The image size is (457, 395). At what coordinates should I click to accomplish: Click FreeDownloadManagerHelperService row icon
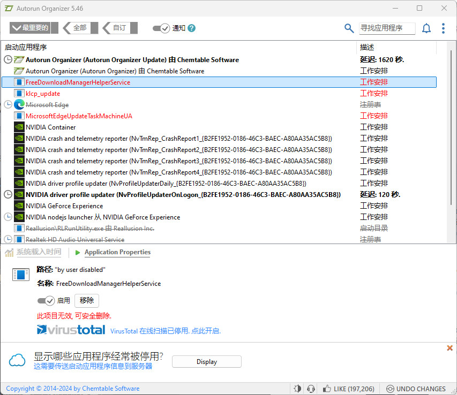tap(19, 82)
